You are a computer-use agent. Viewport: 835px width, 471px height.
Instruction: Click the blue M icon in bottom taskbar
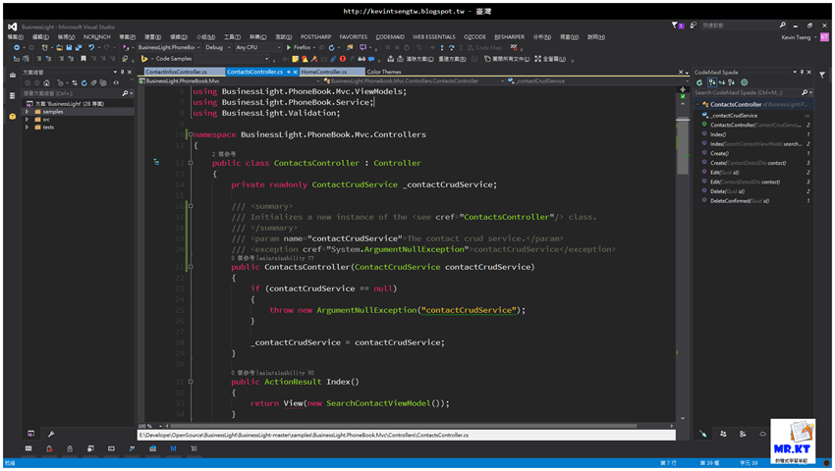click(x=173, y=448)
